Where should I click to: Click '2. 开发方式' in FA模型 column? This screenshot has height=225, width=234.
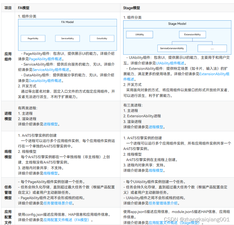click(x=27, y=86)
